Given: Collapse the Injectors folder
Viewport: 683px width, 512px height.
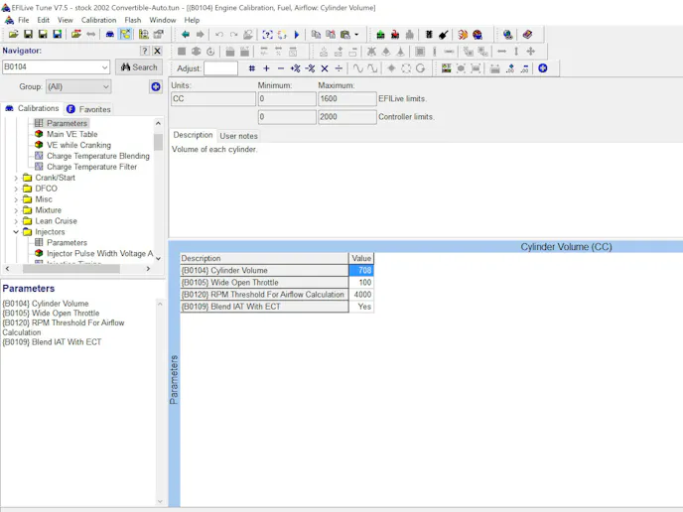Looking at the screenshot, I should (16, 232).
